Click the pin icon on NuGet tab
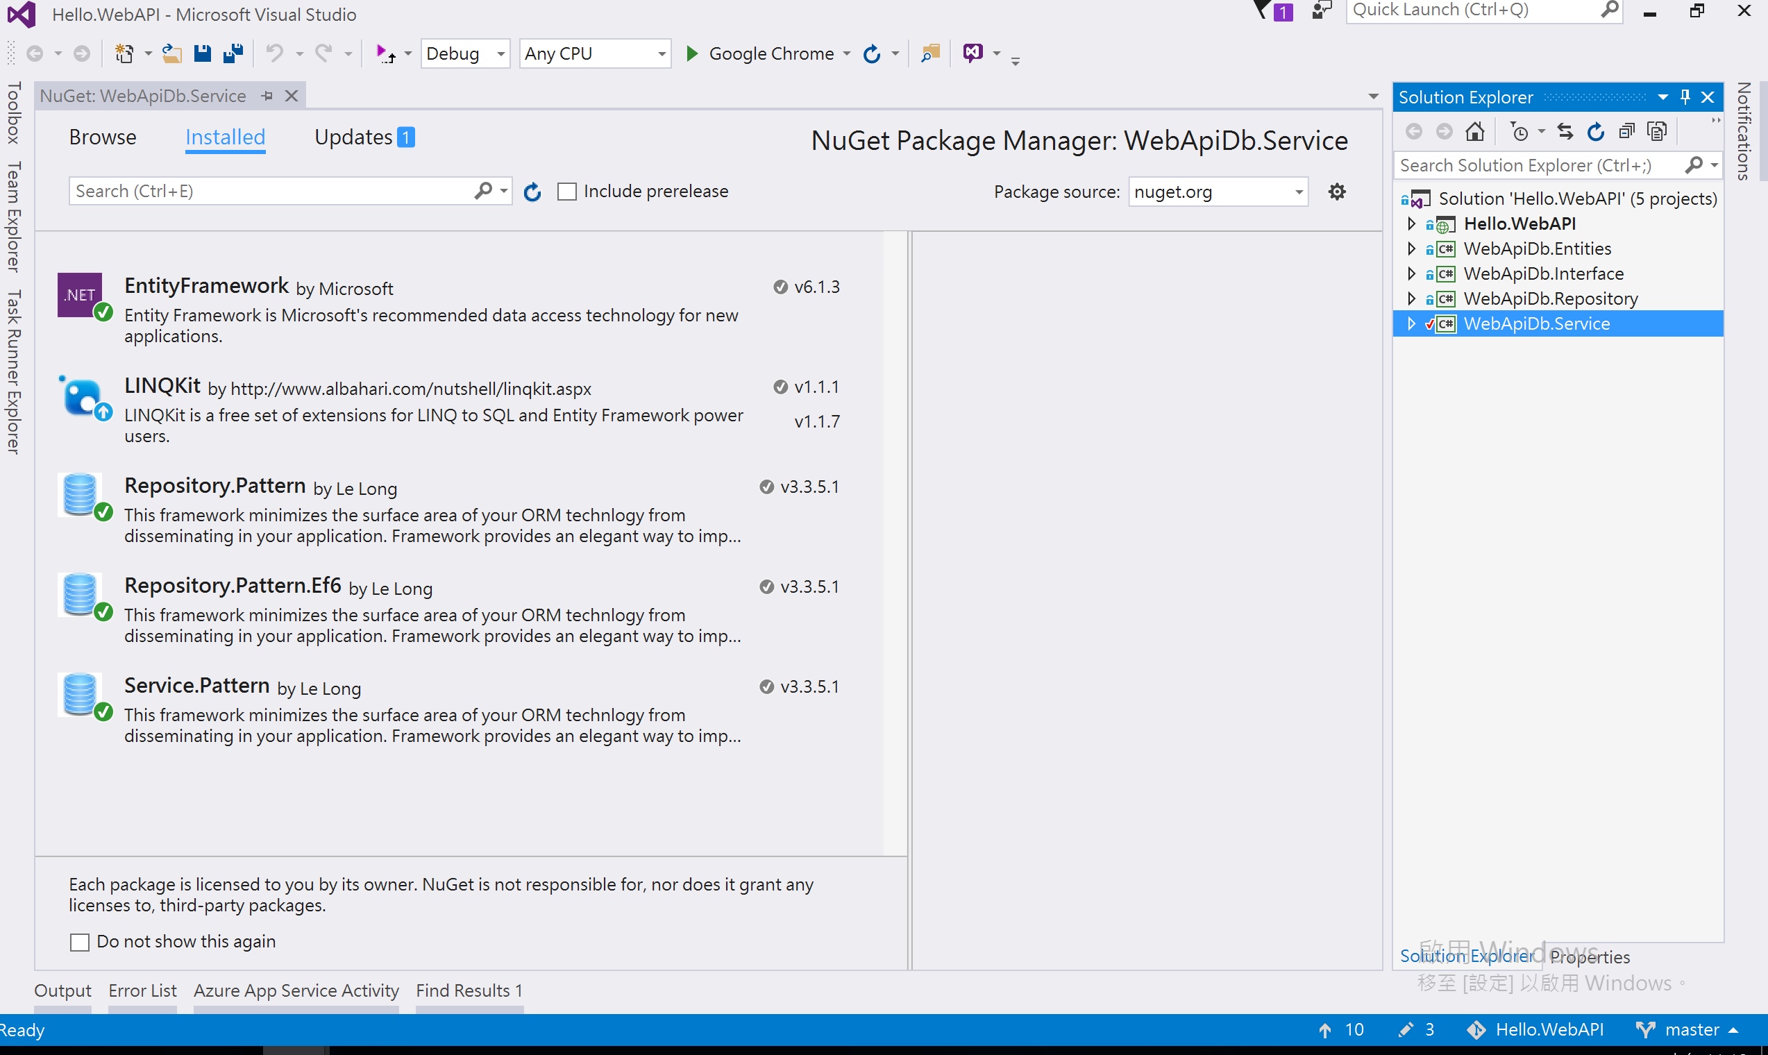 click(x=267, y=96)
